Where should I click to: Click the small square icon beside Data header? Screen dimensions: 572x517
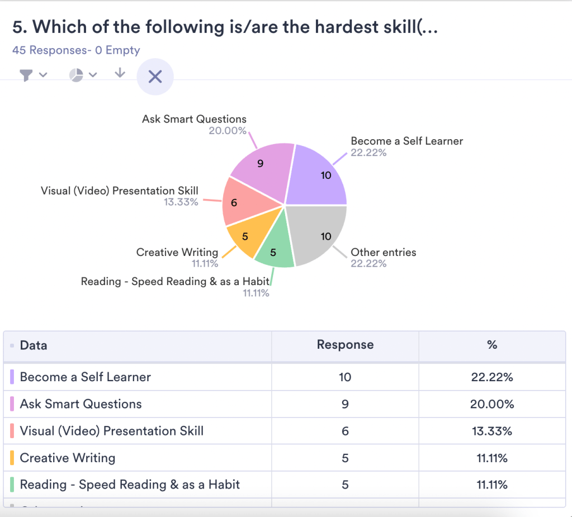12,346
